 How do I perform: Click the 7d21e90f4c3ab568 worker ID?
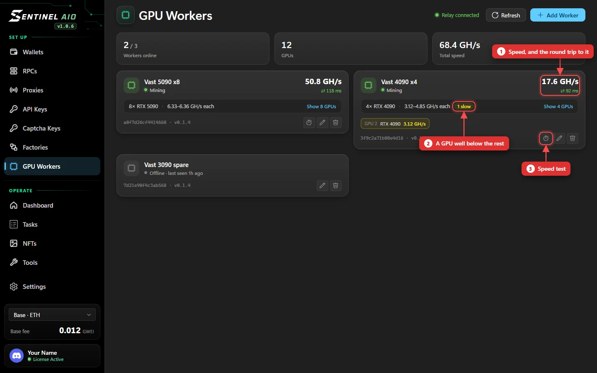click(x=145, y=186)
